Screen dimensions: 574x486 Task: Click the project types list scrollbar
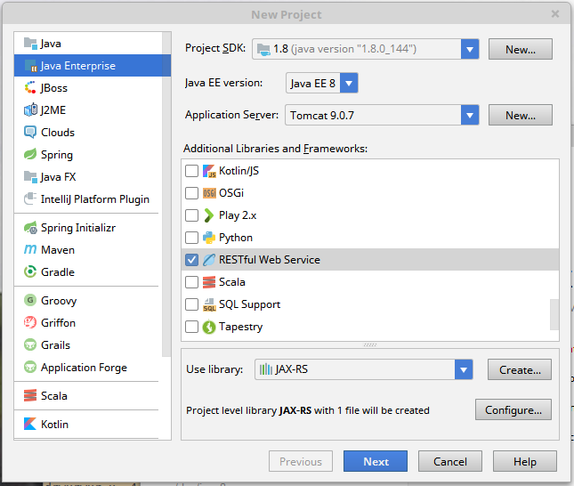coord(166,194)
